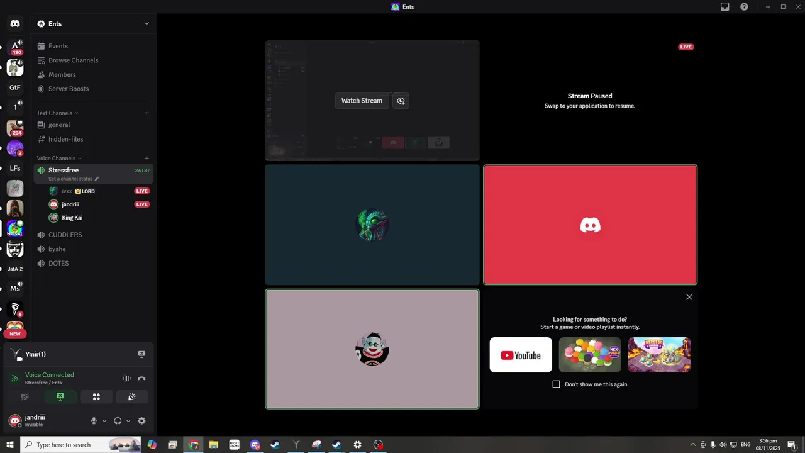805x453 pixels.
Task: Deafen with the headphones icon
Action: coord(118,421)
